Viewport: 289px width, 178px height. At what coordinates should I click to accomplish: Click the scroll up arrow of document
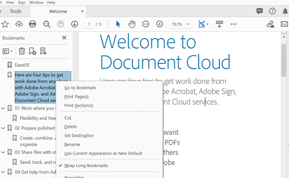[x=283, y=37]
